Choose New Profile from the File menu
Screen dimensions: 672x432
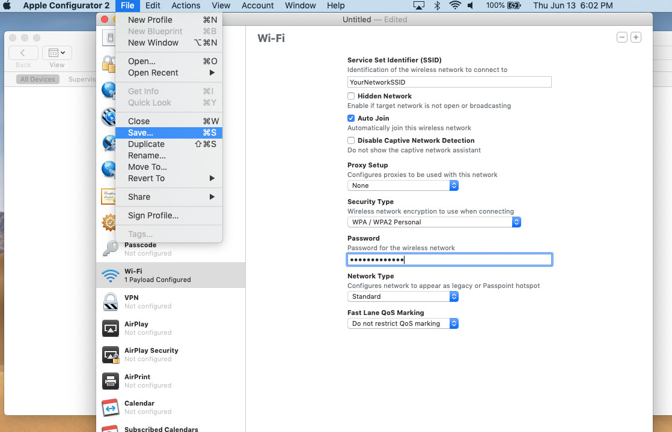coord(169,20)
